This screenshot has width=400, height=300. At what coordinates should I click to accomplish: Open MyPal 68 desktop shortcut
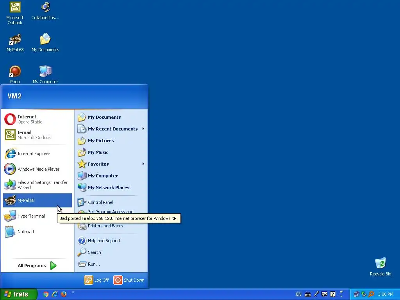click(15, 43)
